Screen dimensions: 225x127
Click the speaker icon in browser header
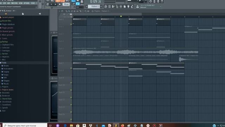click(40, 14)
